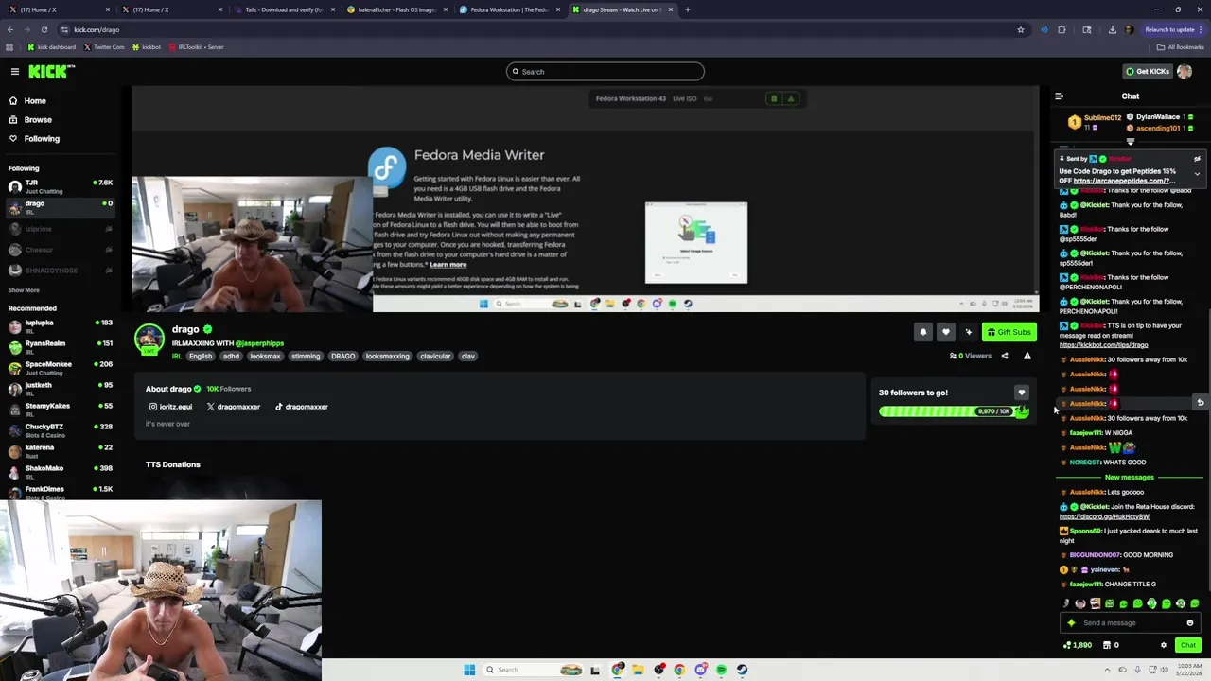
Task: Select the drago channel in Following list
Action: click(x=59, y=206)
